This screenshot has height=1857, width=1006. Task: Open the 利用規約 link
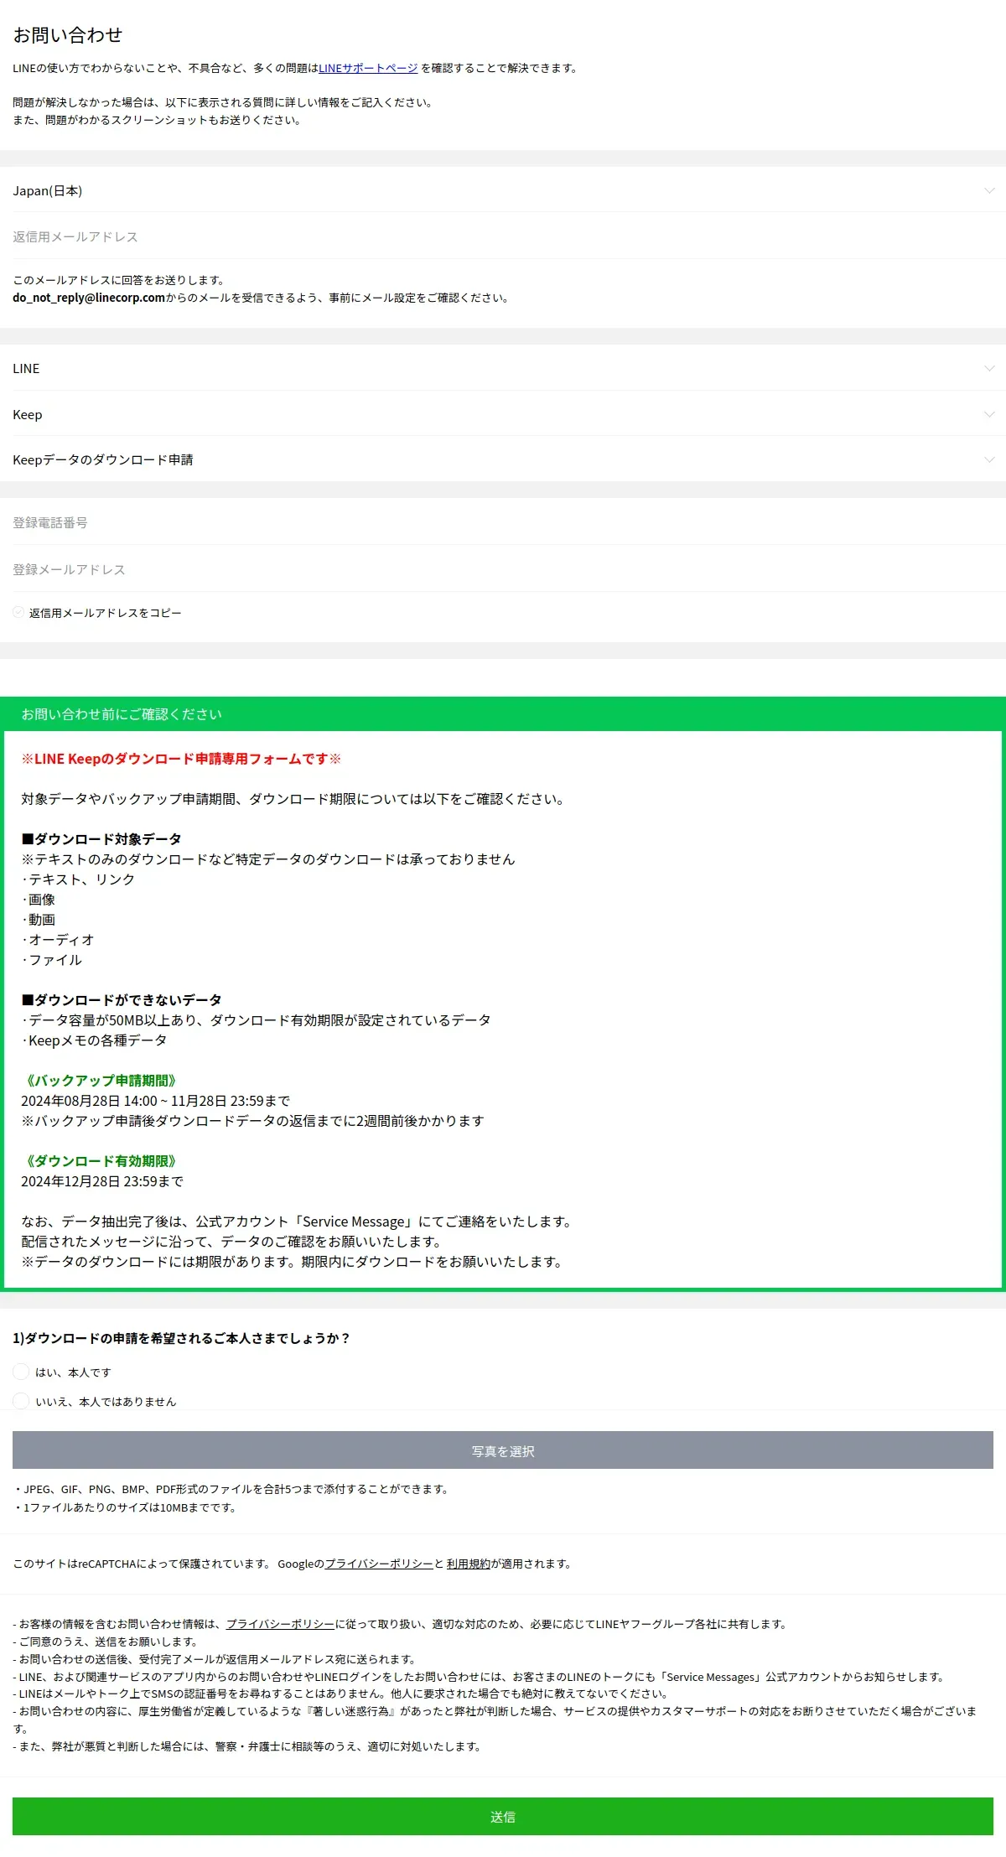click(x=468, y=1564)
